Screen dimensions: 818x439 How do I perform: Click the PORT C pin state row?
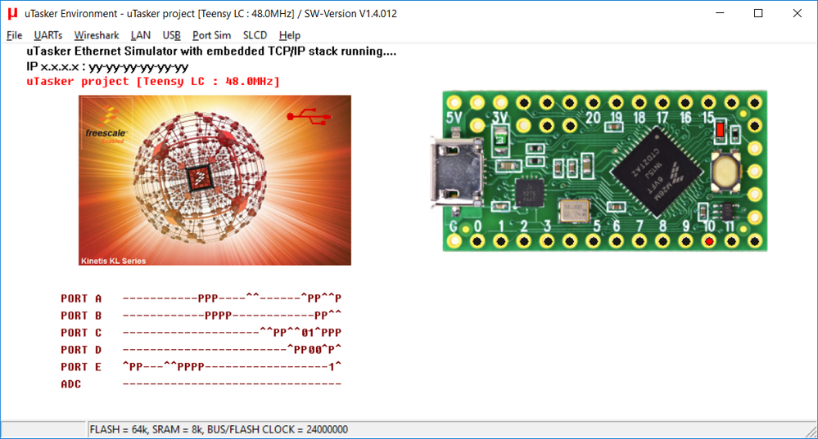(201, 333)
